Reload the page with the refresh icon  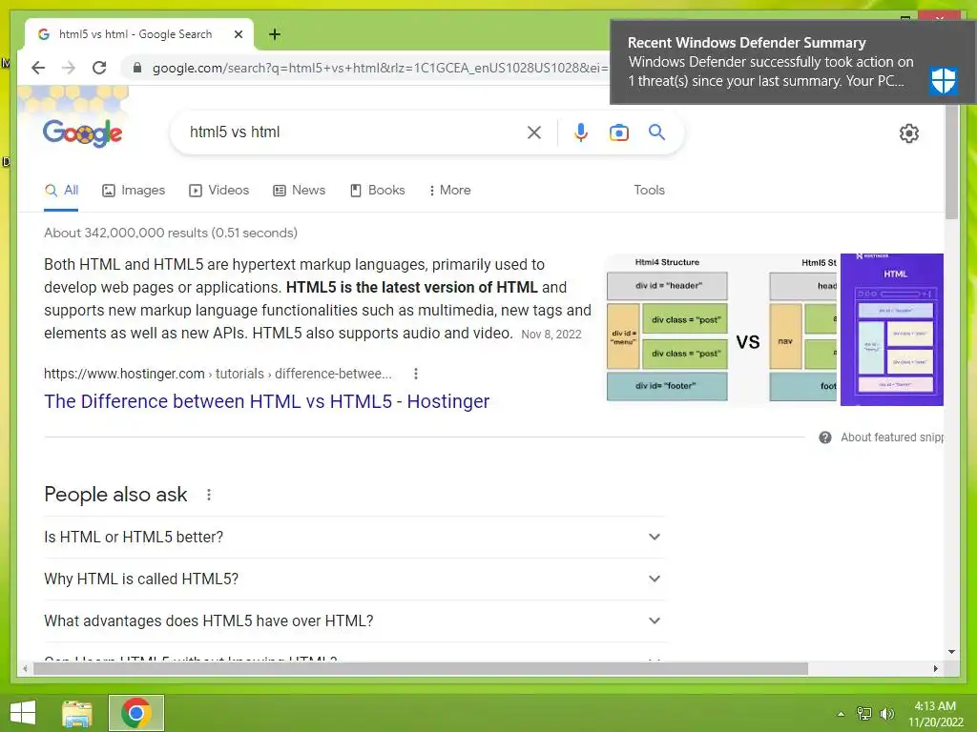[x=99, y=68]
